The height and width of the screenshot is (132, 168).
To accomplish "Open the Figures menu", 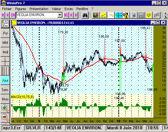I will (x=21, y=9).
